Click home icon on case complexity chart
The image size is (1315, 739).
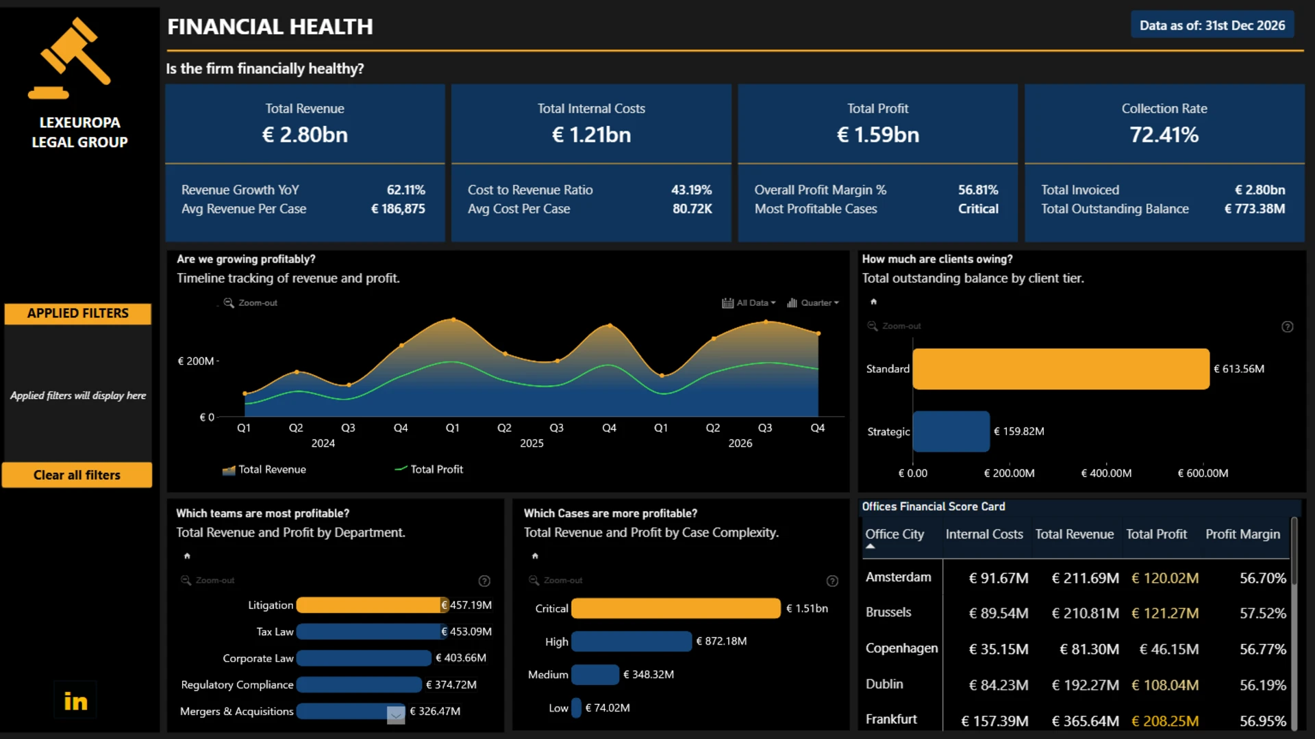click(x=535, y=556)
